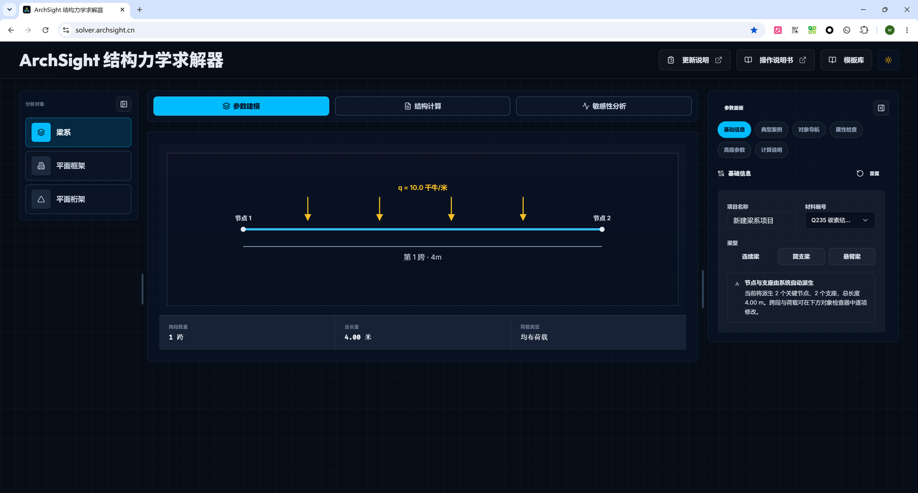Open the Chrome profile avatar
This screenshot has height=493, width=918.
pos(890,30)
